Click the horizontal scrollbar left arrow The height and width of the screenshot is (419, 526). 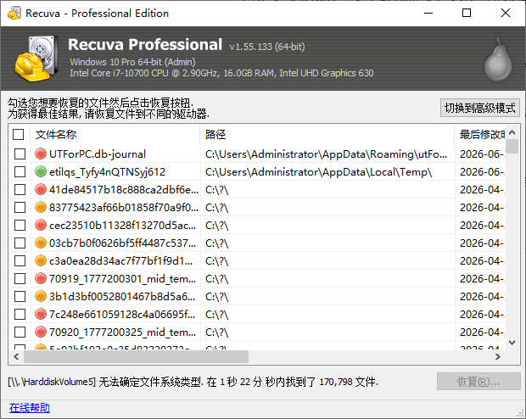(x=16, y=356)
